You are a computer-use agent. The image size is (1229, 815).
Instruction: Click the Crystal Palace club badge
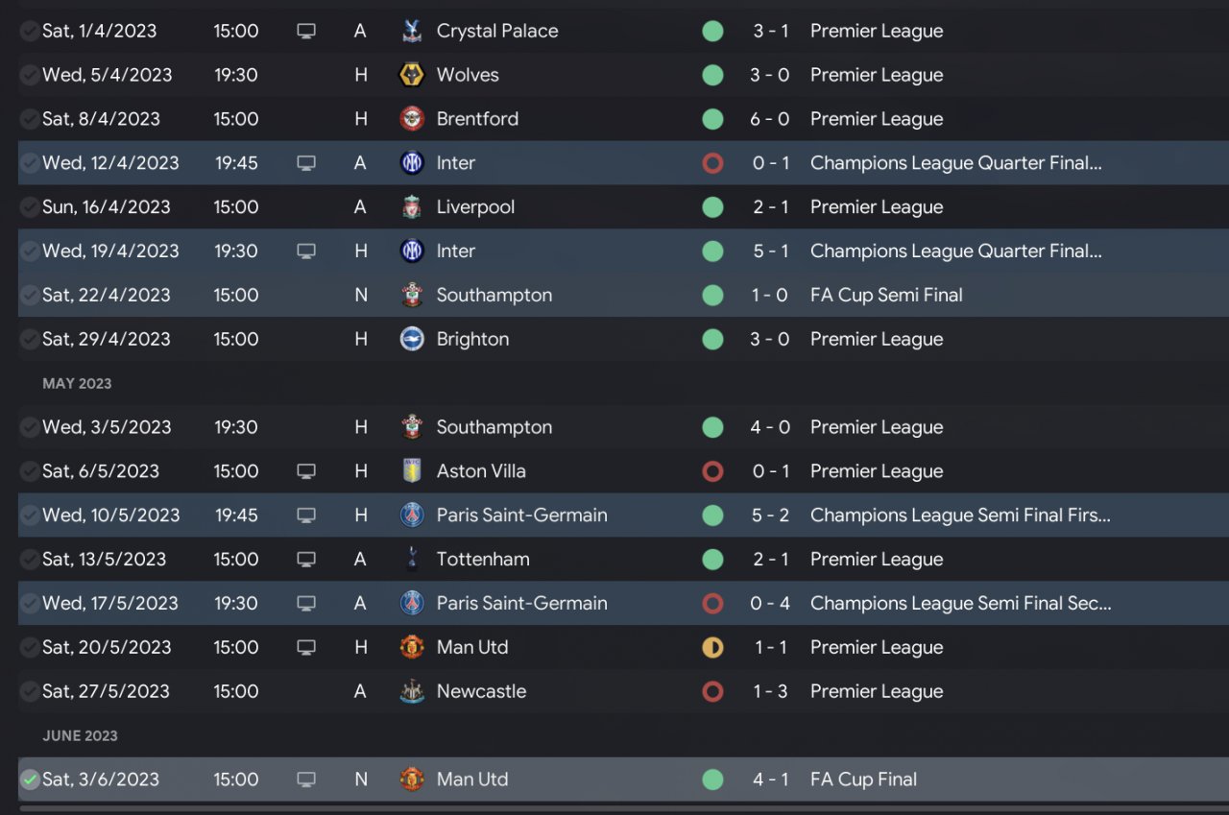click(x=412, y=31)
